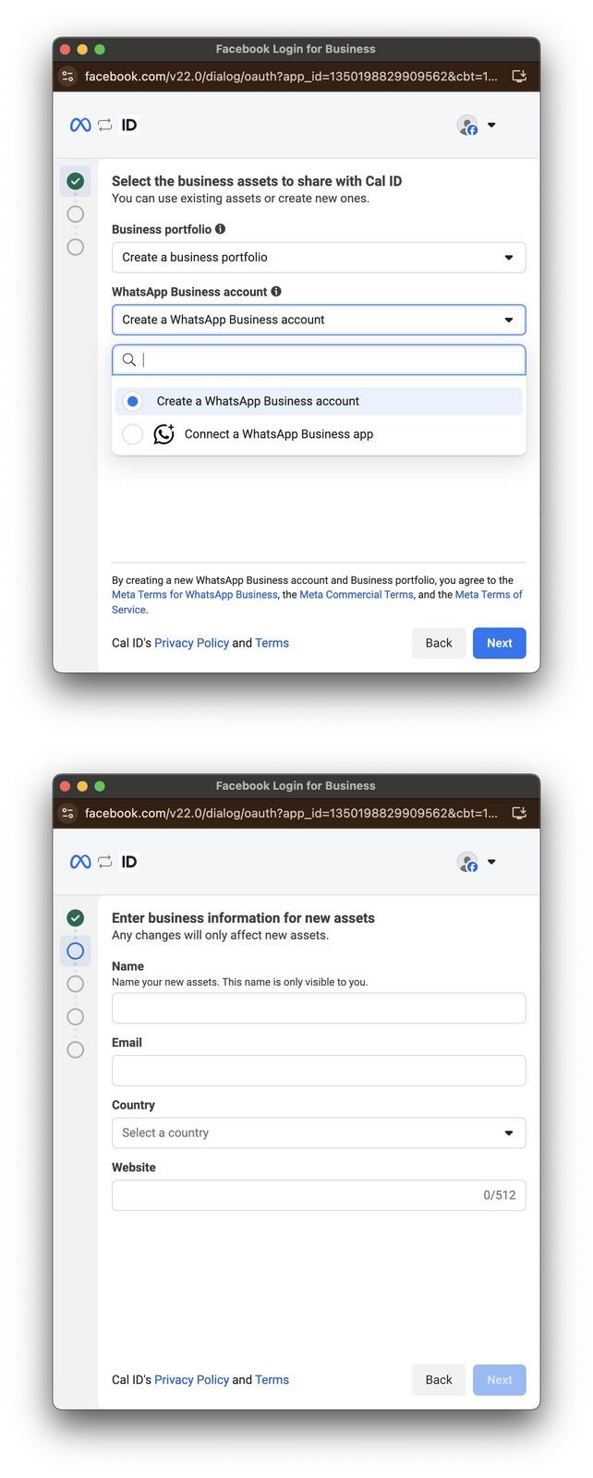Open the profile account menu in bottom window
Viewport: 593px width, 1478px height.
point(491,863)
